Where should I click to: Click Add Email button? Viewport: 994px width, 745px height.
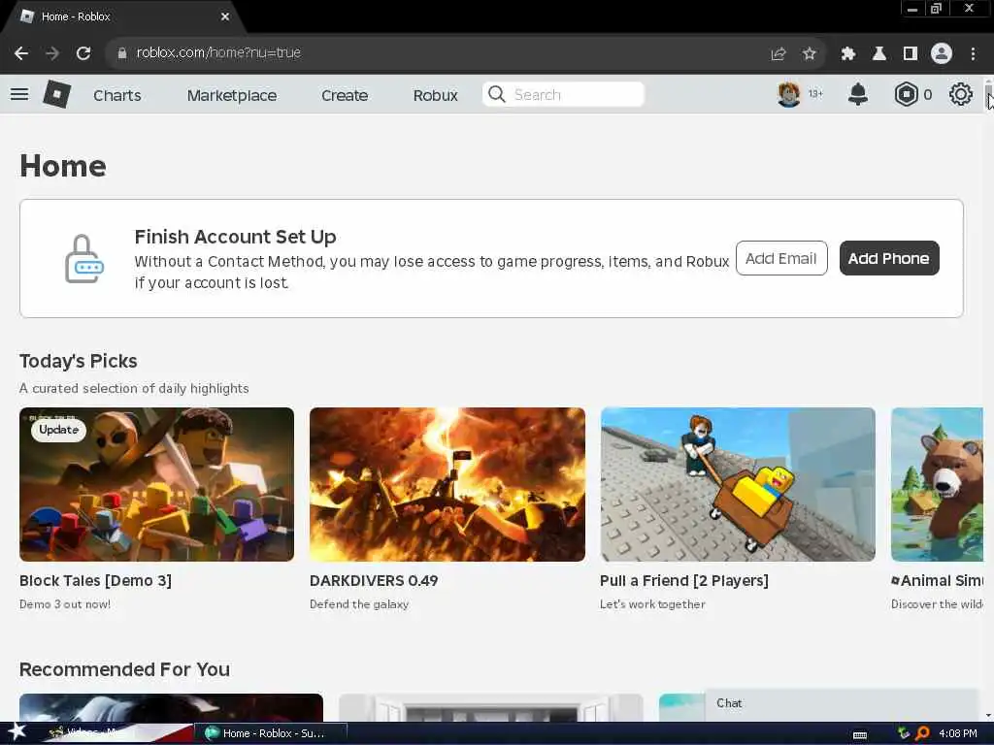[781, 258]
